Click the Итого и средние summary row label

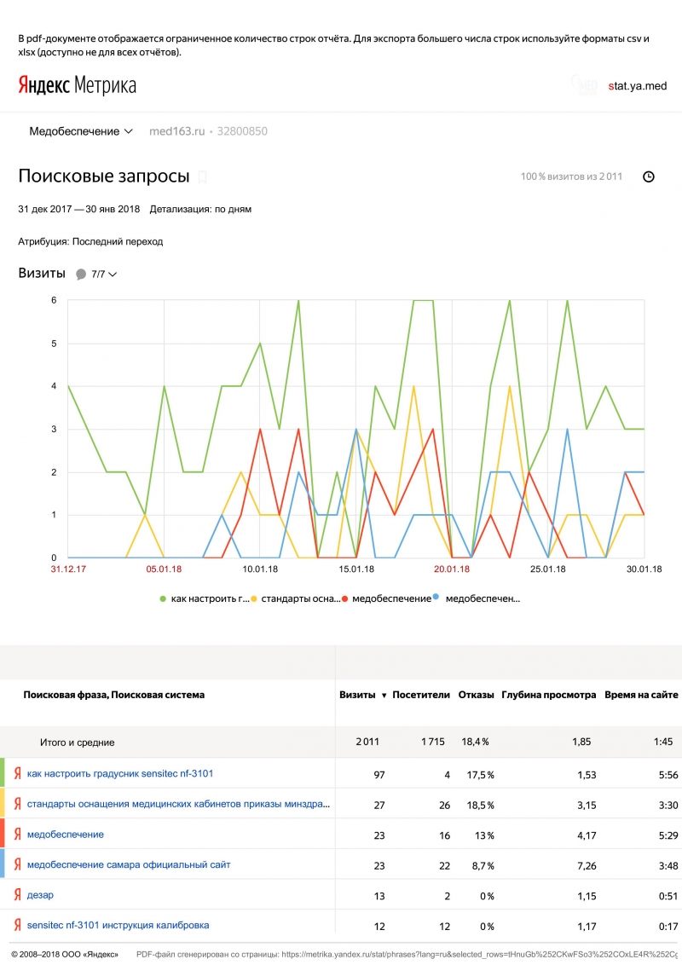coord(77,743)
